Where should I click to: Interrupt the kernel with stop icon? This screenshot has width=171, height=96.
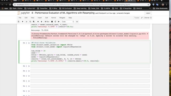point(52,22)
